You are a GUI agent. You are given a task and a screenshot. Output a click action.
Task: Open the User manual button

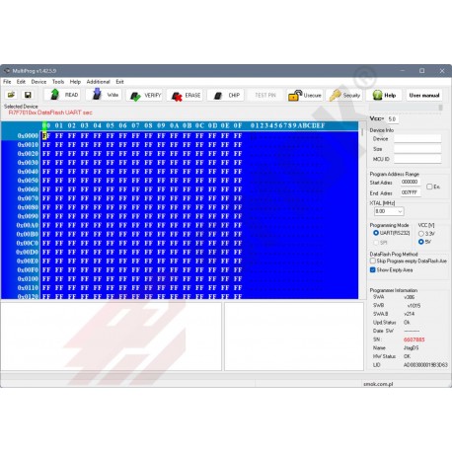424,96
